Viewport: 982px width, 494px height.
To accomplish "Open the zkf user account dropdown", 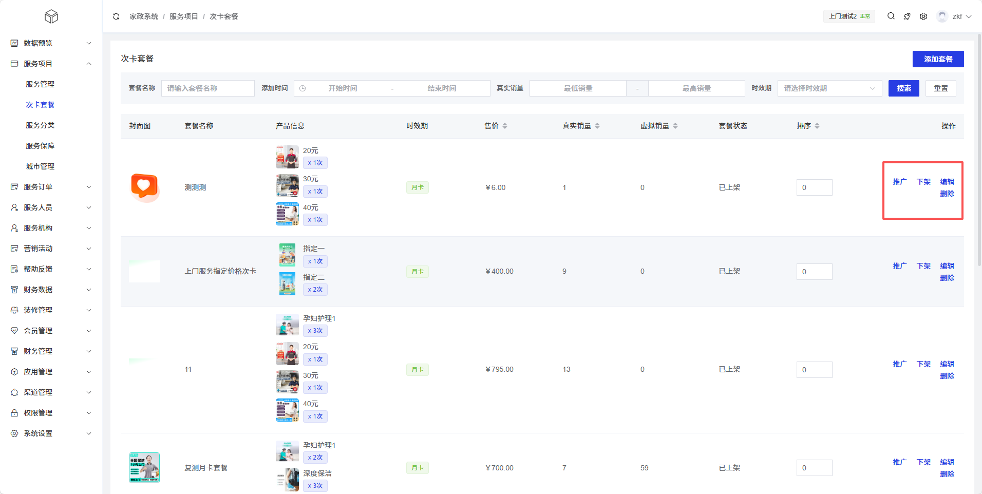I will tap(954, 16).
